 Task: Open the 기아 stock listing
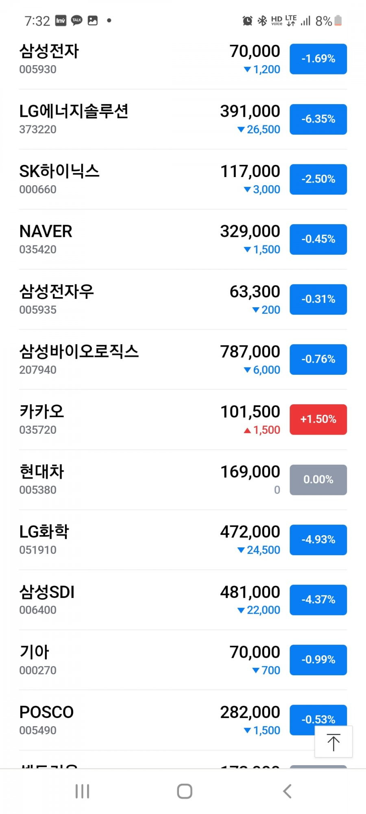click(x=183, y=660)
